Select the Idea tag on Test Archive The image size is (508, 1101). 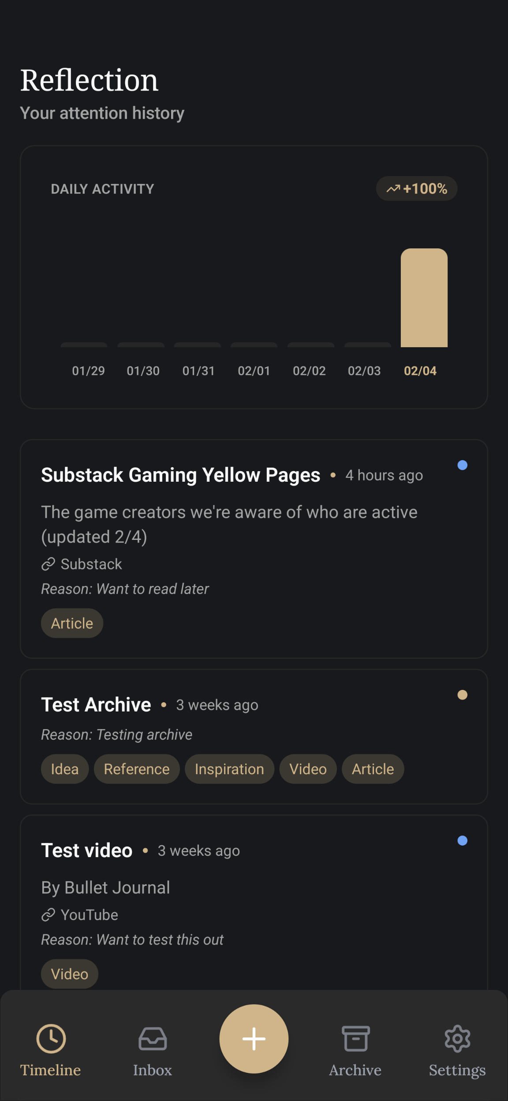pyautogui.click(x=65, y=769)
